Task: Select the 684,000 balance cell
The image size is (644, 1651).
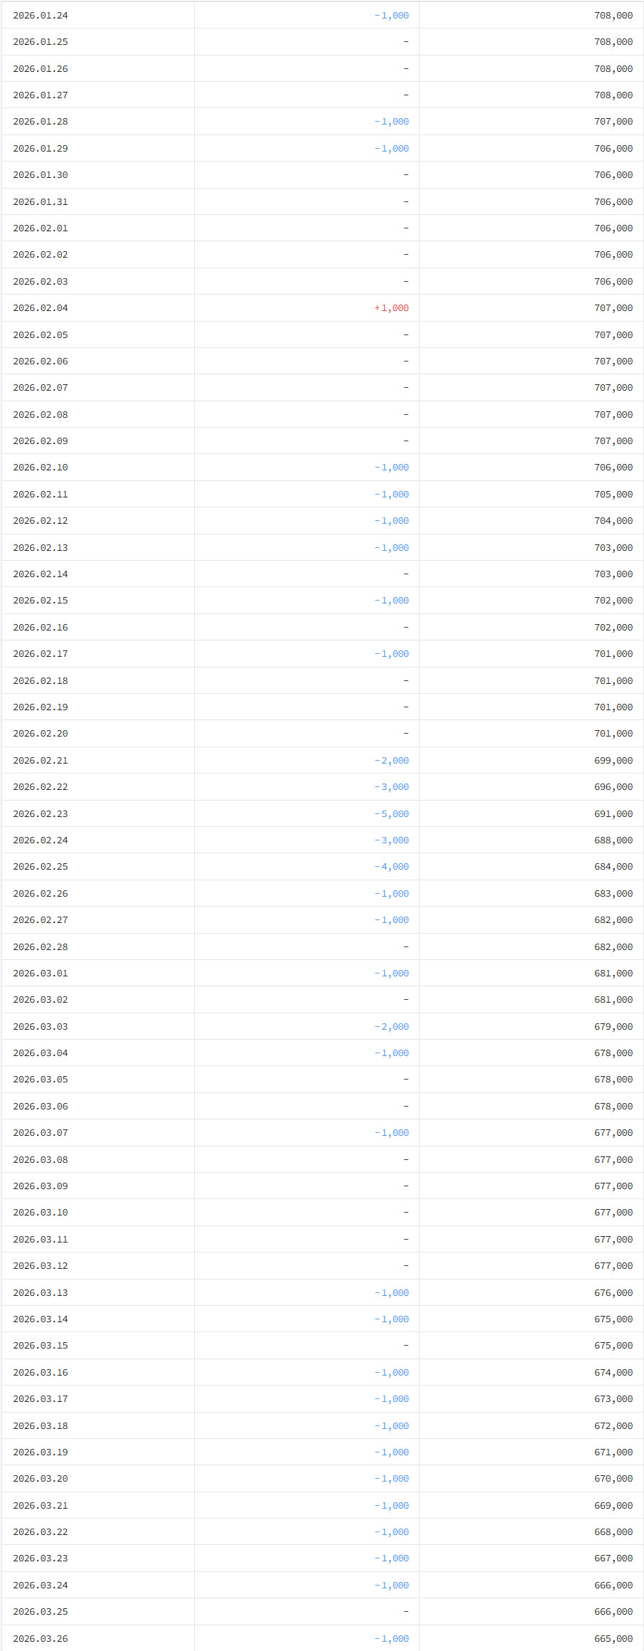Action: click(613, 867)
